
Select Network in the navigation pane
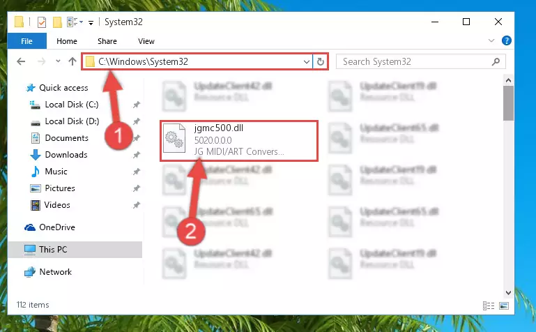[55, 272]
